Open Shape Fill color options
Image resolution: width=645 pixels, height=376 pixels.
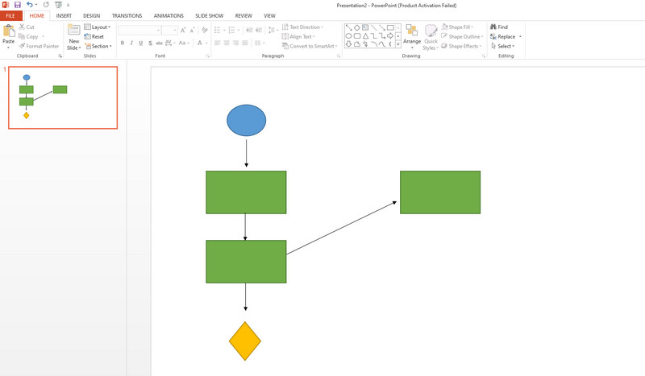pyautogui.click(x=457, y=27)
